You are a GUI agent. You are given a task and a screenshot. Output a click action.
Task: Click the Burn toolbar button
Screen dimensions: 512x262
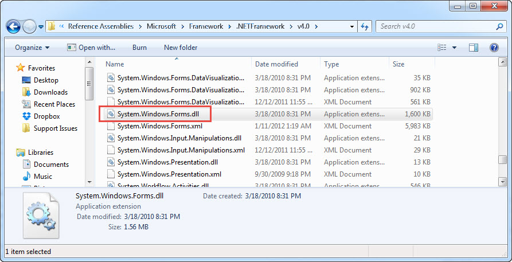click(x=139, y=48)
